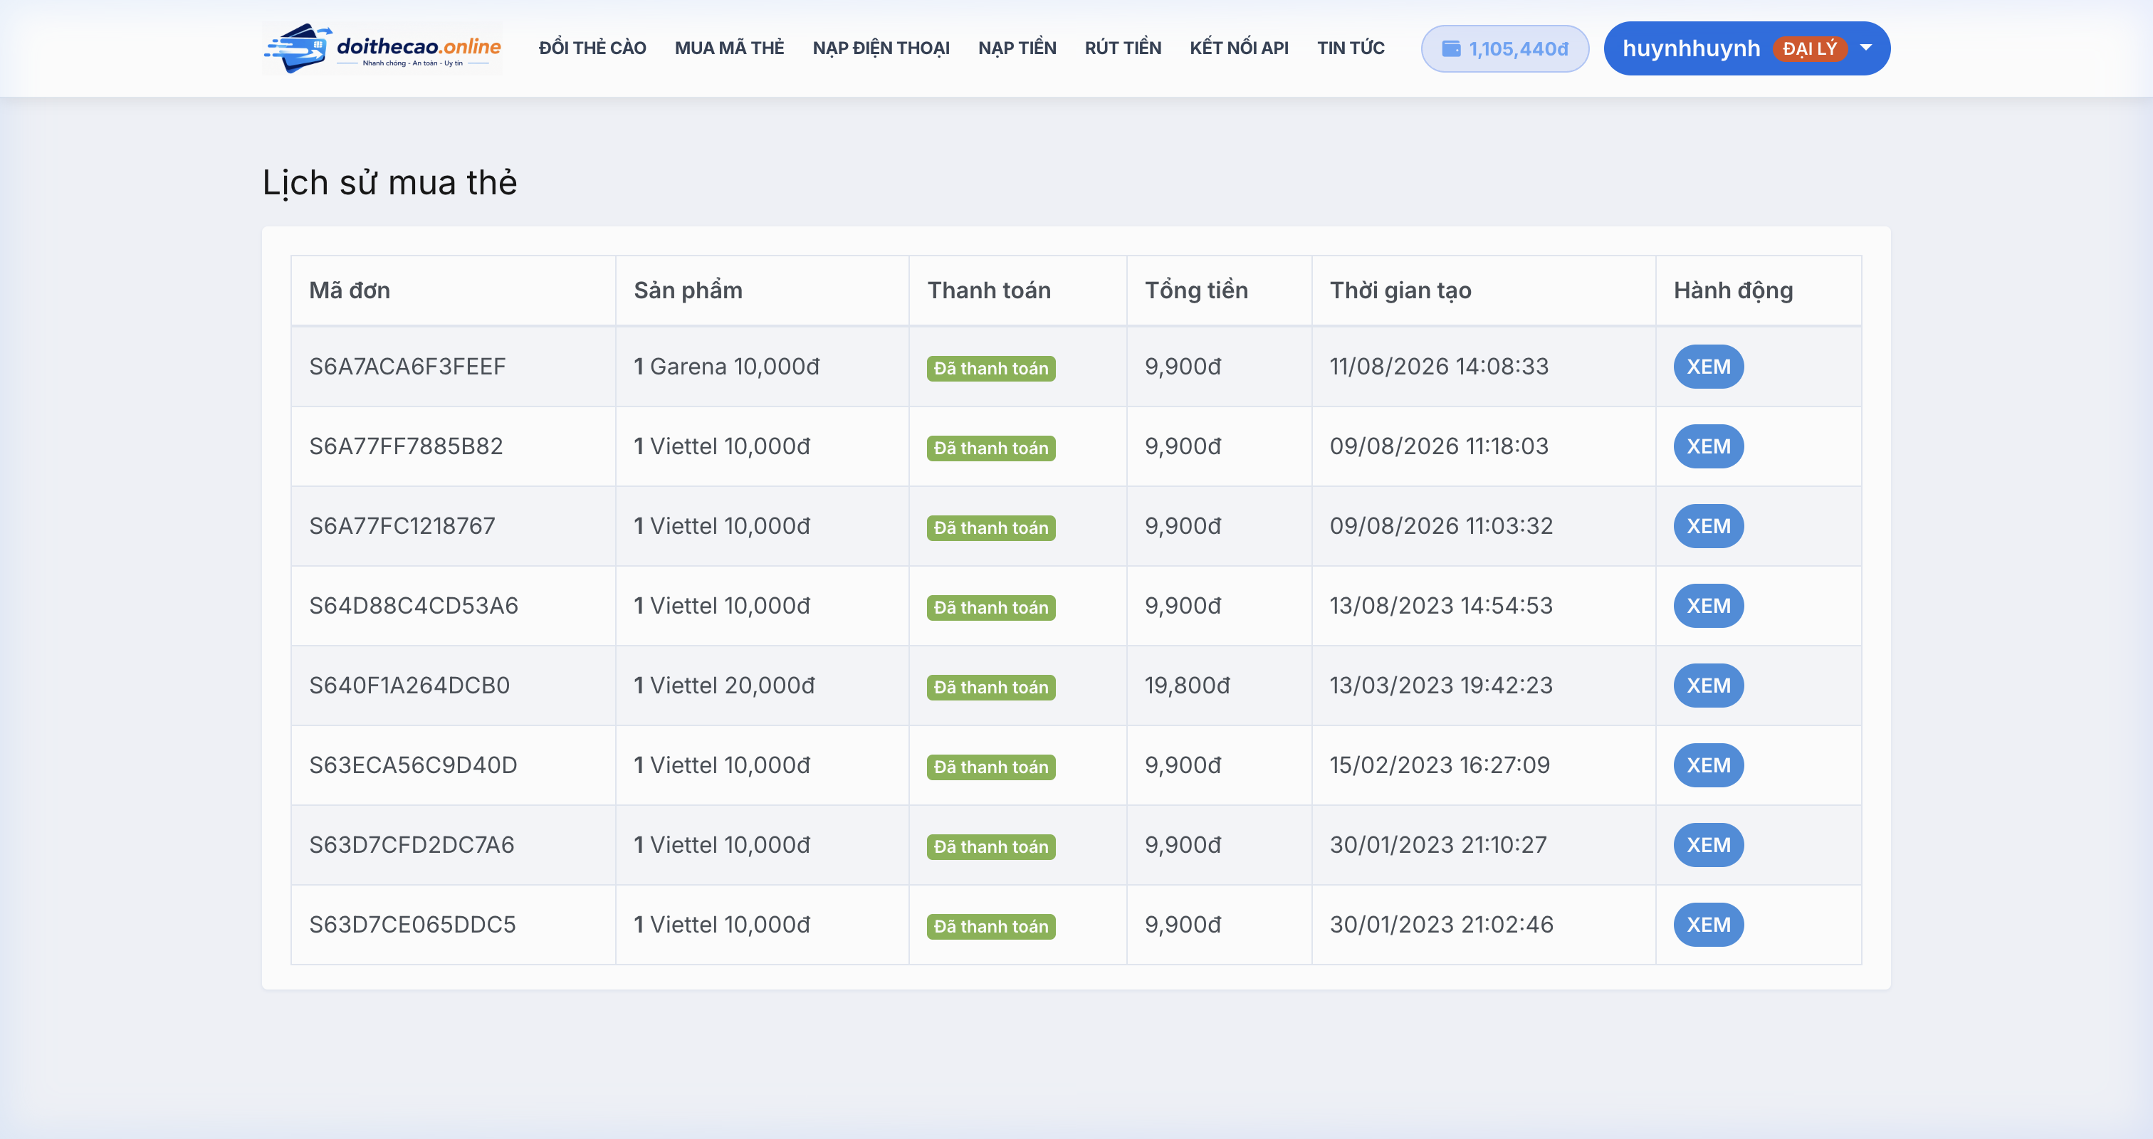Click order code S6A77FC1218767
The height and width of the screenshot is (1139, 2153).
[402, 527]
